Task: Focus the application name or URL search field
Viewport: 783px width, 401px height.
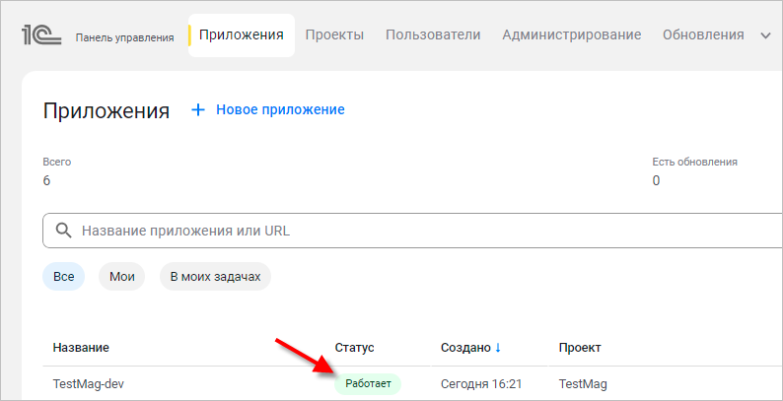Action: [x=412, y=231]
